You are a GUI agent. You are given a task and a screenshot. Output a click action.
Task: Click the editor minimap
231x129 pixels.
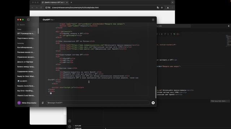click(228, 41)
